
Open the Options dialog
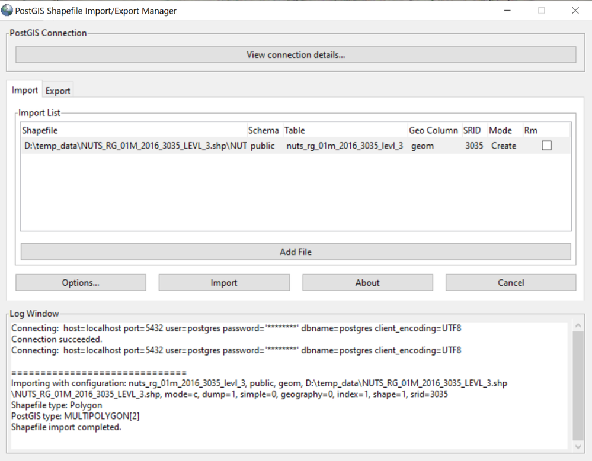coord(81,283)
